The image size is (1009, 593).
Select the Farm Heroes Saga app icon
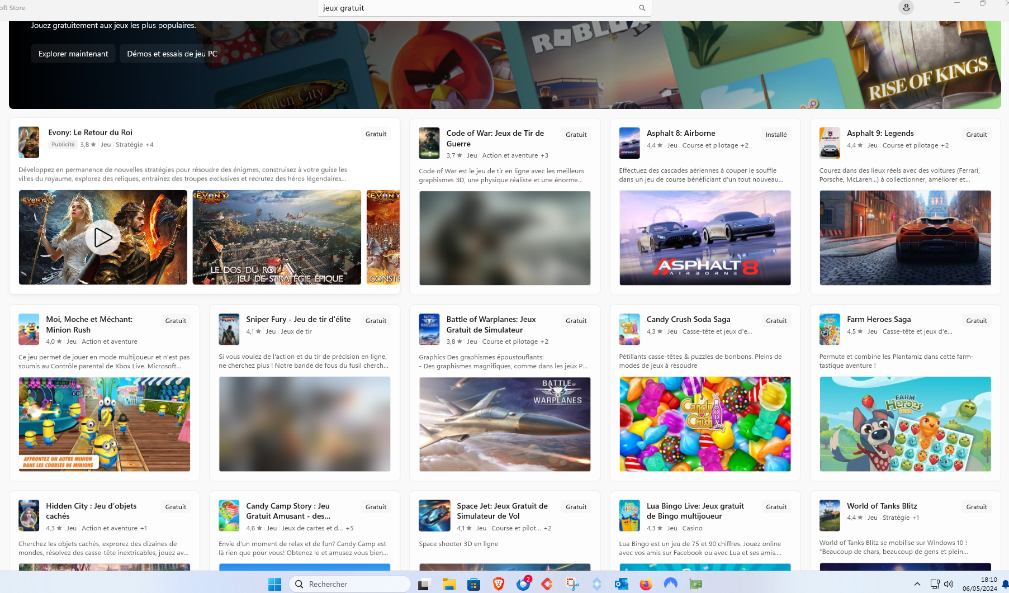point(830,329)
